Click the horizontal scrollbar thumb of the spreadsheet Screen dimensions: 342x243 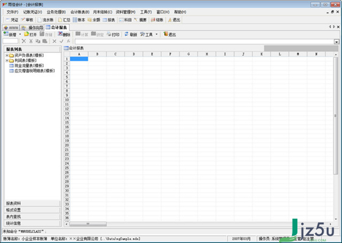pyautogui.click(x=88, y=224)
